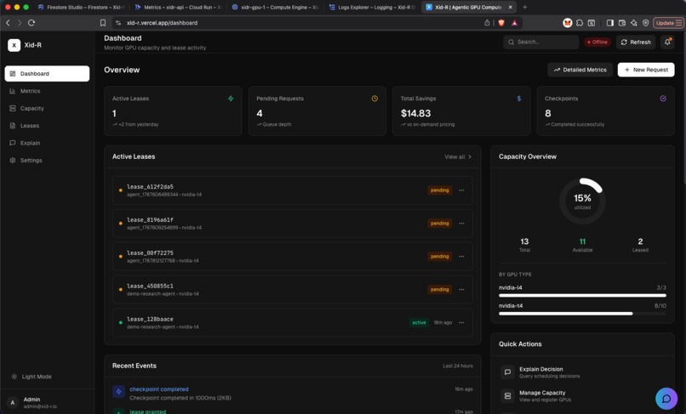Toggle Light Mode
Image resolution: width=686 pixels, height=414 pixels.
31,377
